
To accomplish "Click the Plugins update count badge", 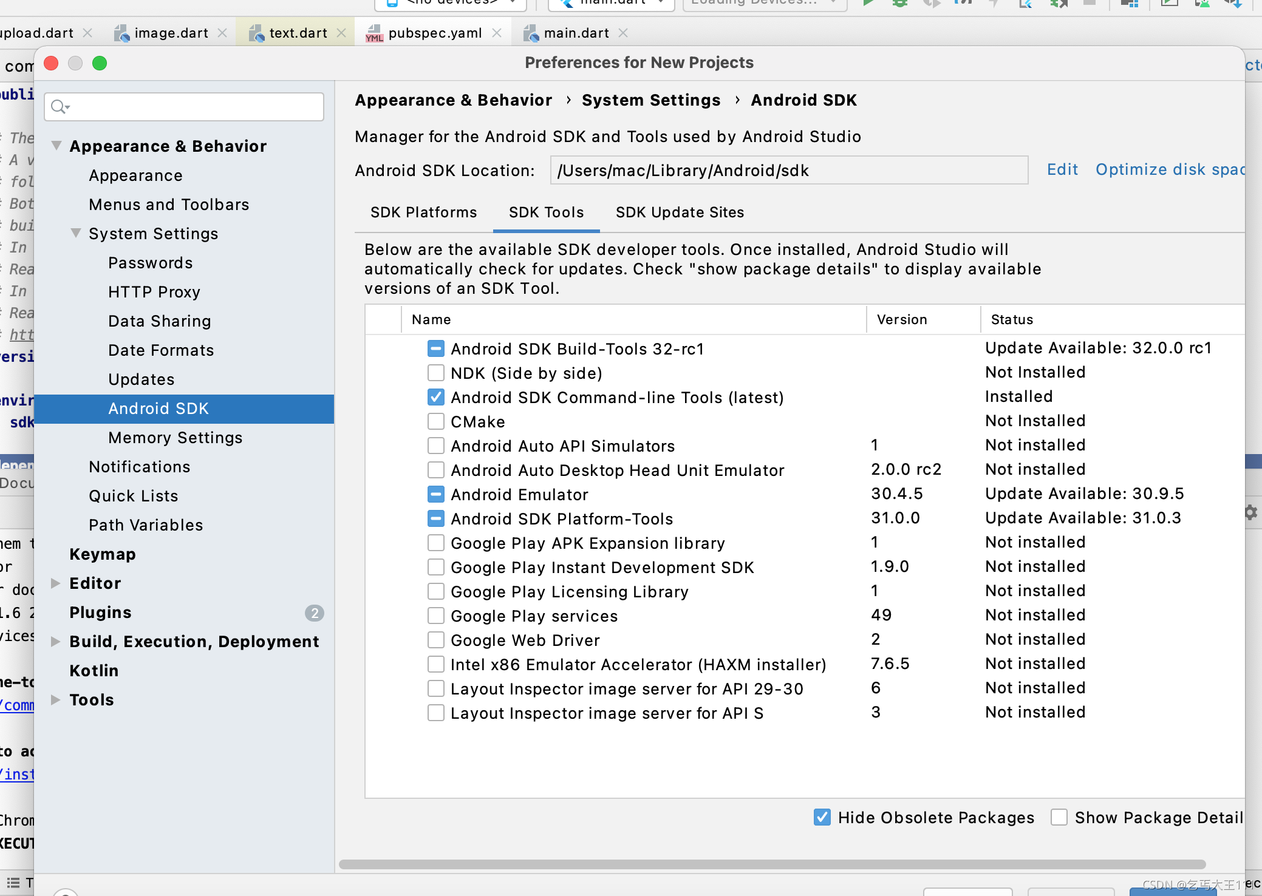I will point(314,613).
